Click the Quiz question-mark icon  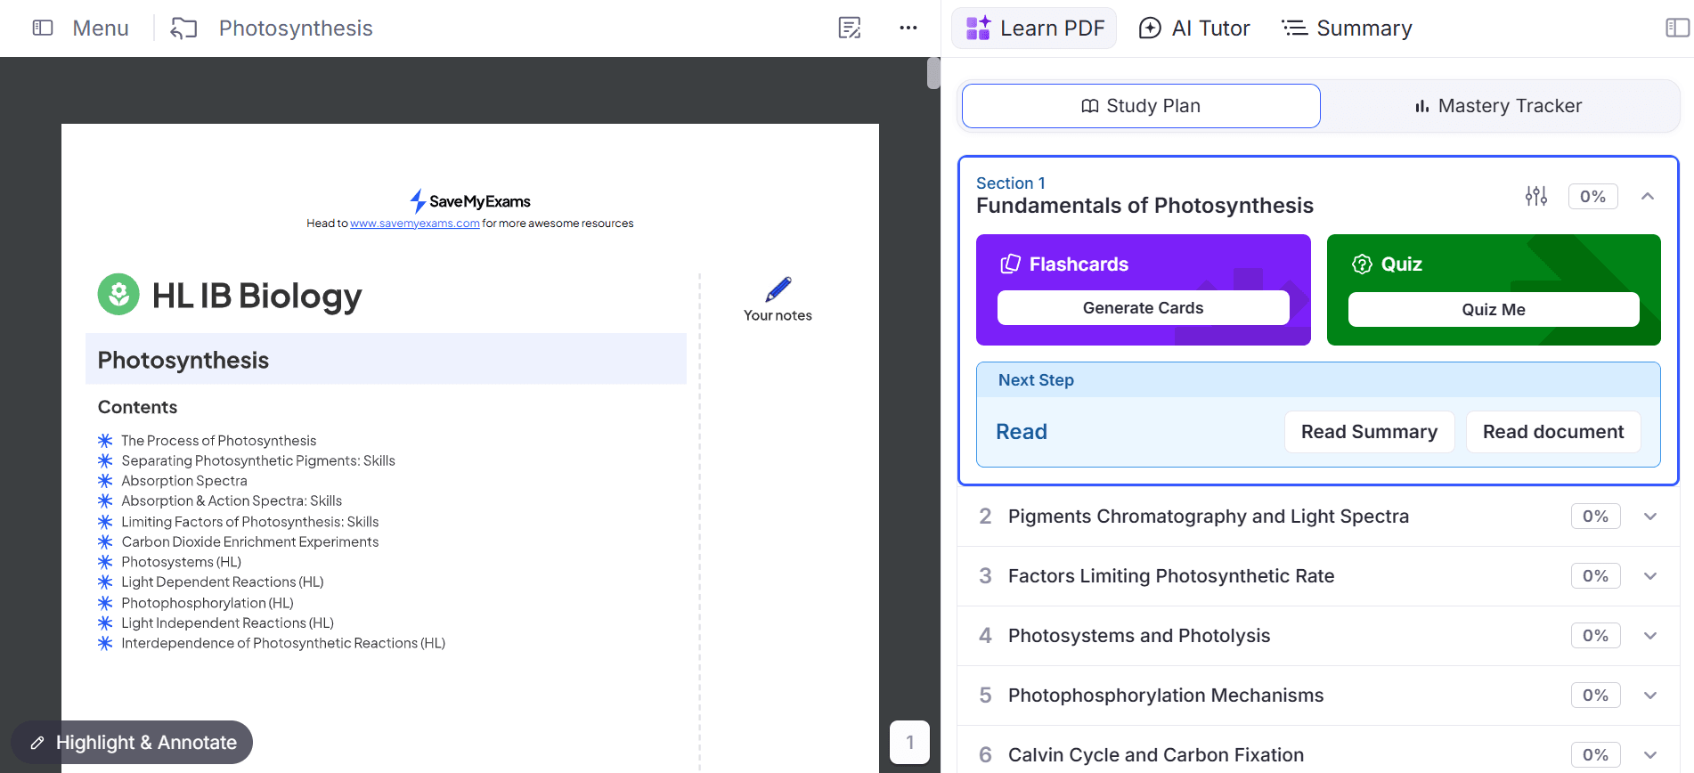(1362, 264)
